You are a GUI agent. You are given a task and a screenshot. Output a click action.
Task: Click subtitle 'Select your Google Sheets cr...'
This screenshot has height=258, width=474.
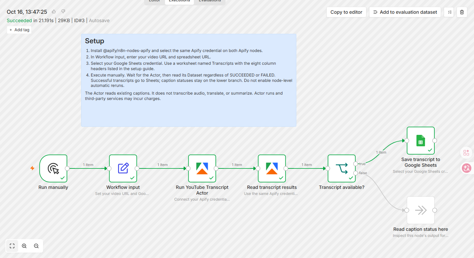point(420,171)
